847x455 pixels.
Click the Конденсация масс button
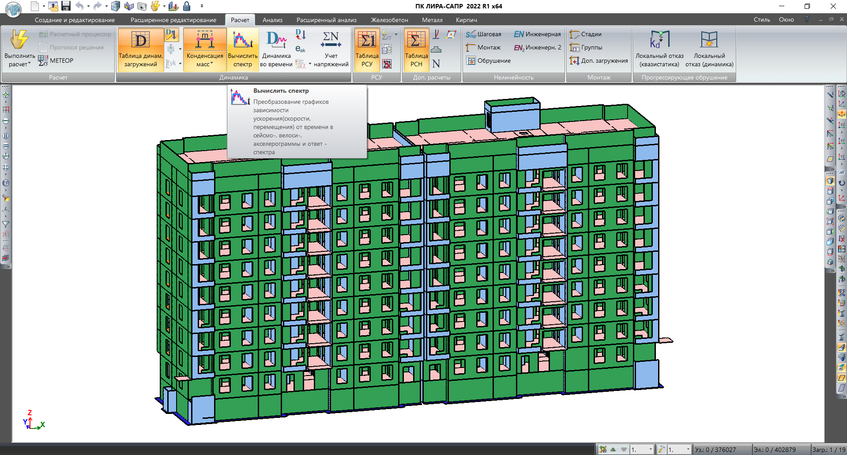(x=205, y=49)
